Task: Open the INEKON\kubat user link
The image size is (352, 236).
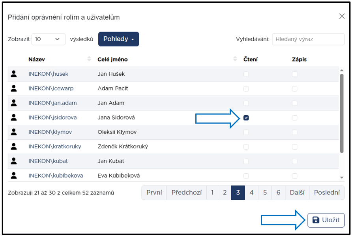Action: click(x=48, y=161)
